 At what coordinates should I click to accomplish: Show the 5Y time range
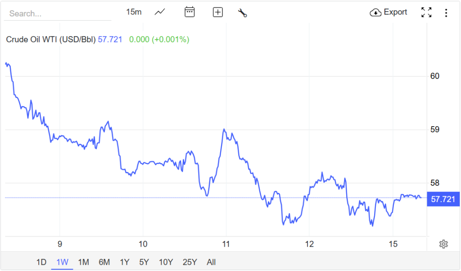[144, 262]
